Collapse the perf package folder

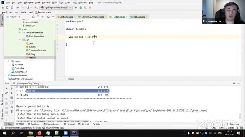pos(20,40)
